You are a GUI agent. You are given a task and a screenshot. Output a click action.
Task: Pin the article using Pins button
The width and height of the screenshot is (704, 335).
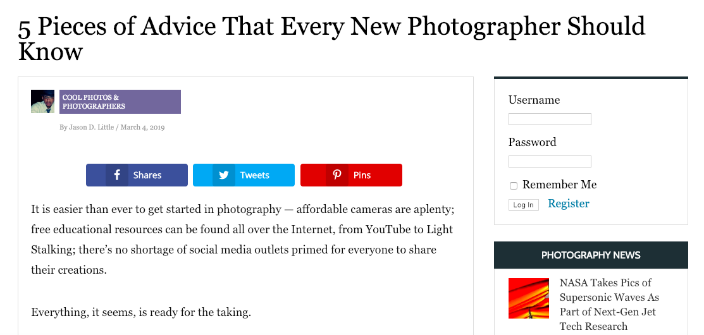(362, 175)
